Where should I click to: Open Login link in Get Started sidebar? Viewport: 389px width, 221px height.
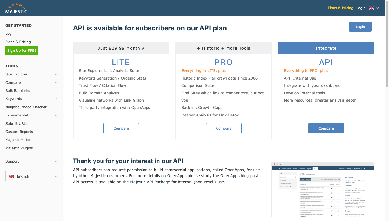point(10,34)
